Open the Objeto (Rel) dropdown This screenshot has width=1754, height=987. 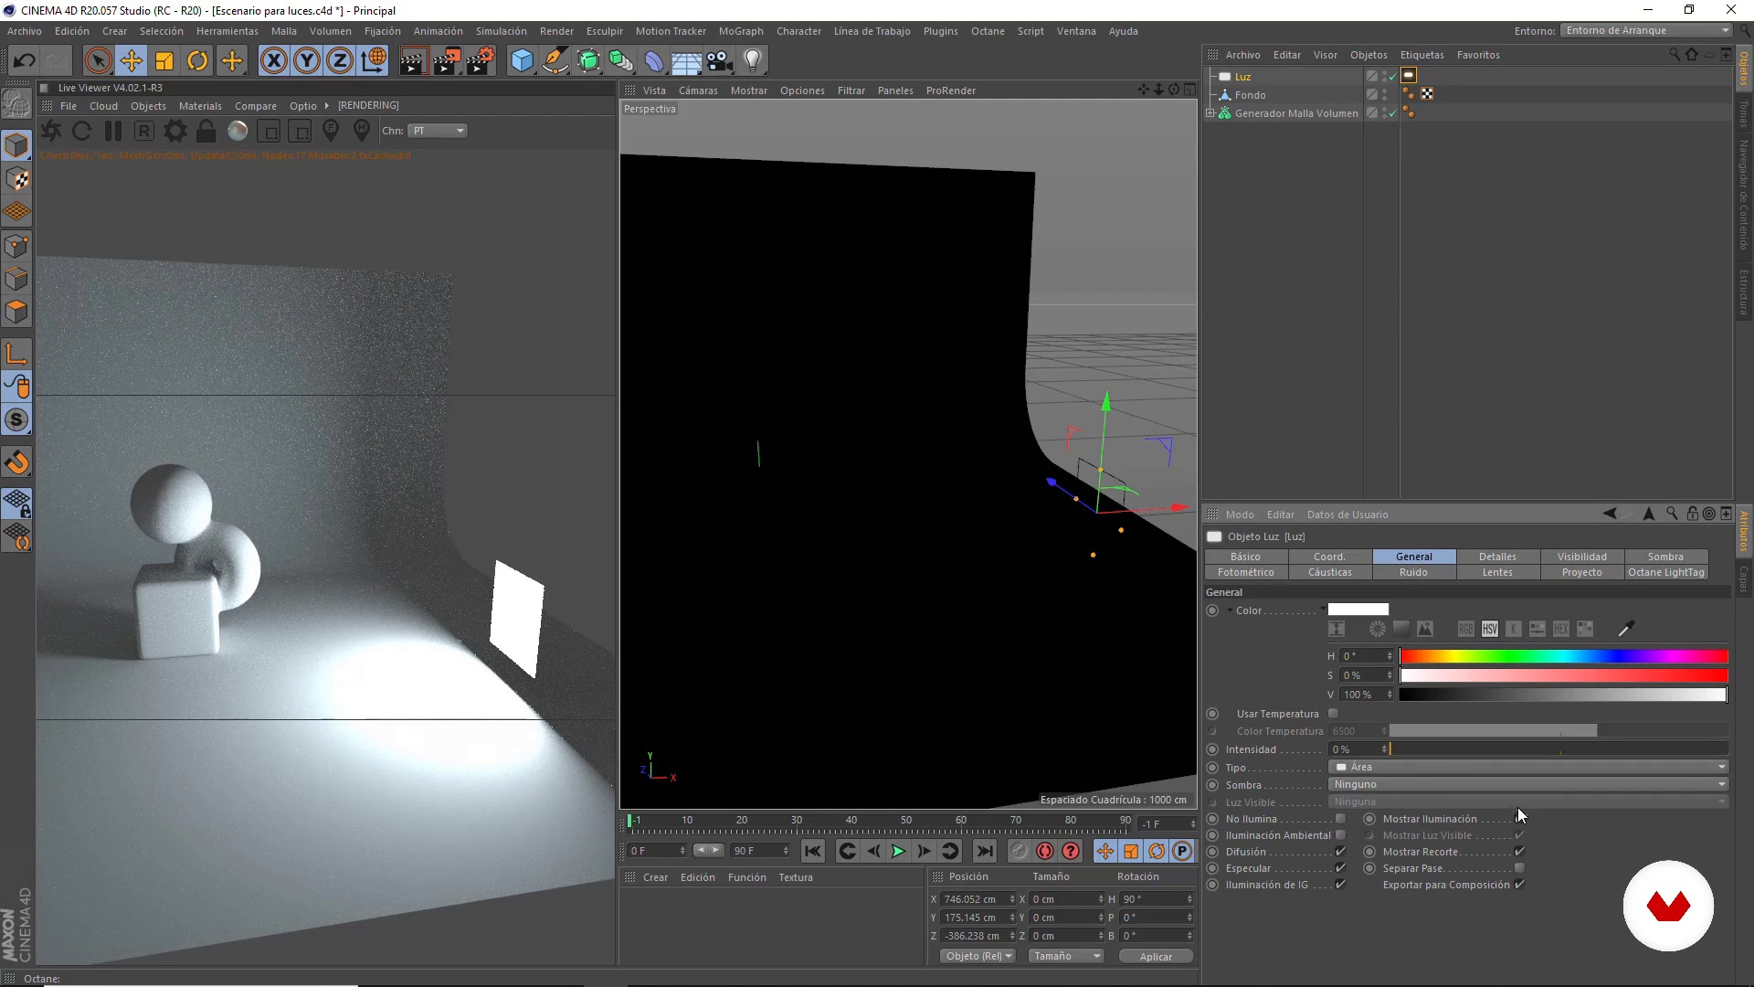tap(978, 956)
